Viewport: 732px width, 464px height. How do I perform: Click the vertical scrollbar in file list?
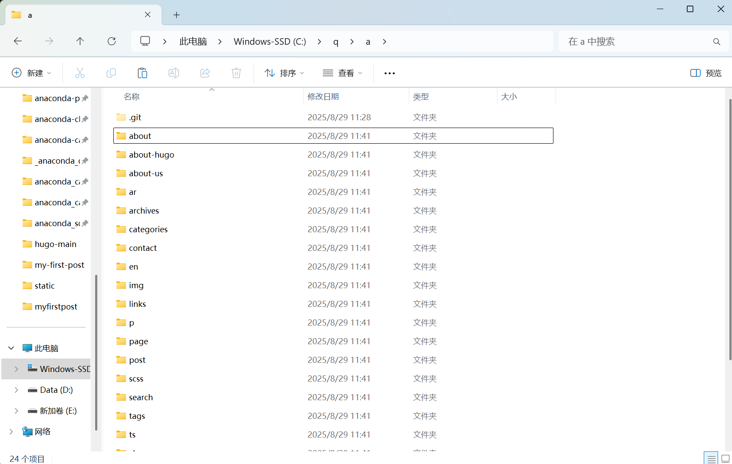point(730,229)
